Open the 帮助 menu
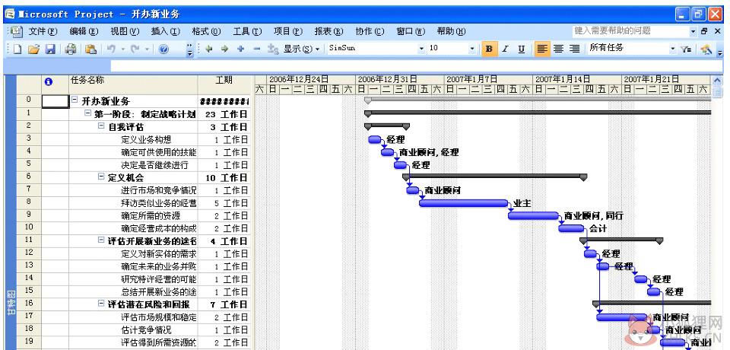The height and width of the screenshot is (350, 730). click(x=451, y=31)
